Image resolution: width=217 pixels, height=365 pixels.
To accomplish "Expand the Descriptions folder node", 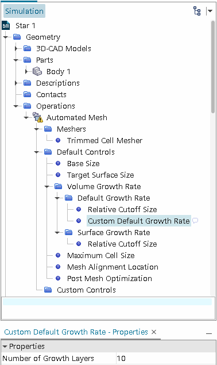I will point(16,83).
